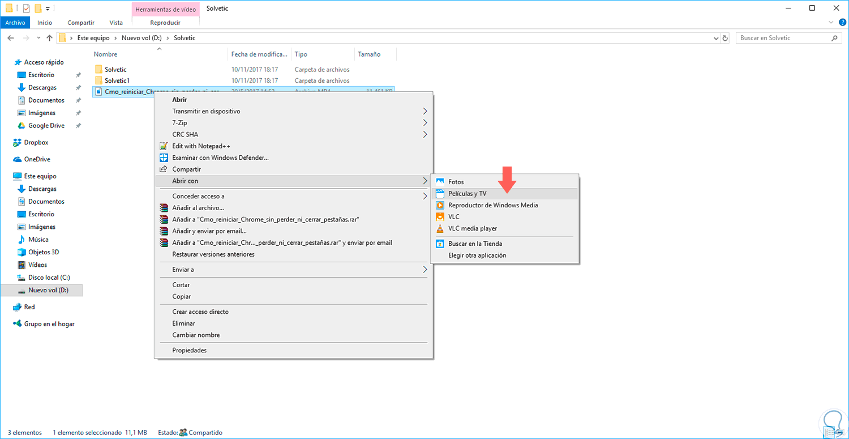Switch to the Vista ribbon tab
849x439 pixels.
pos(116,23)
